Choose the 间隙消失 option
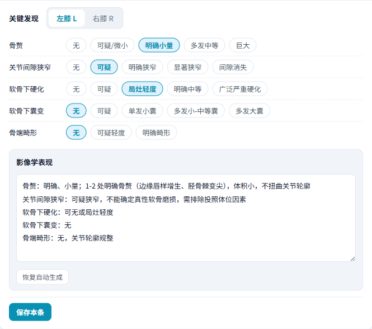372x329 pixels. [233, 67]
